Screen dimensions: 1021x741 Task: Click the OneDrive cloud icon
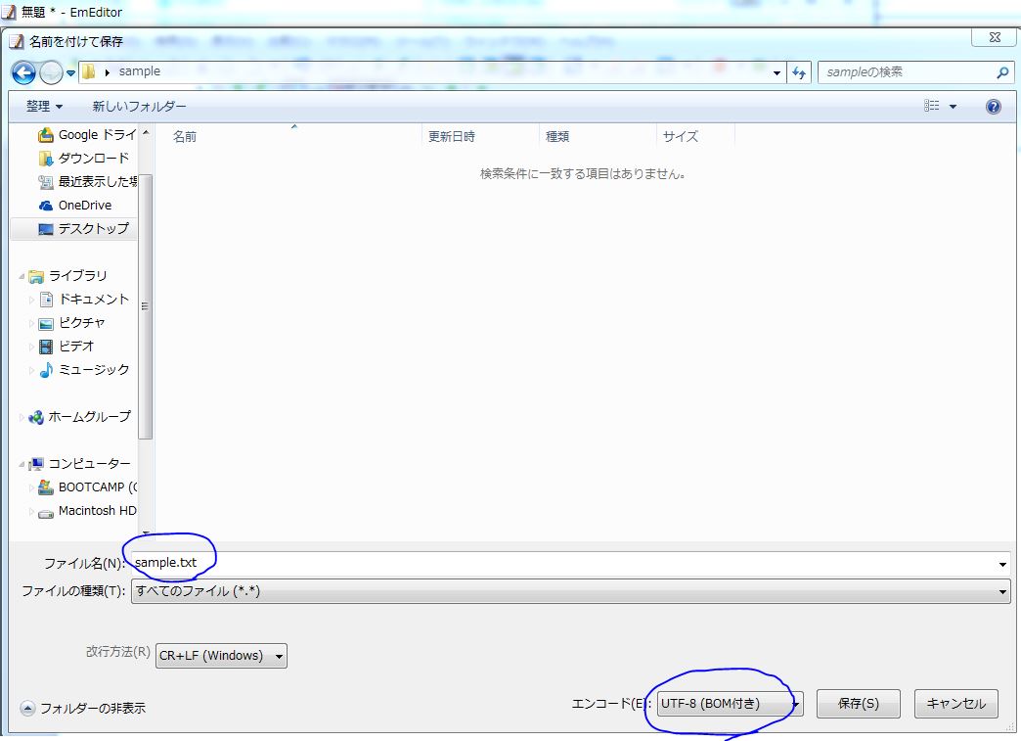pyautogui.click(x=46, y=206)
